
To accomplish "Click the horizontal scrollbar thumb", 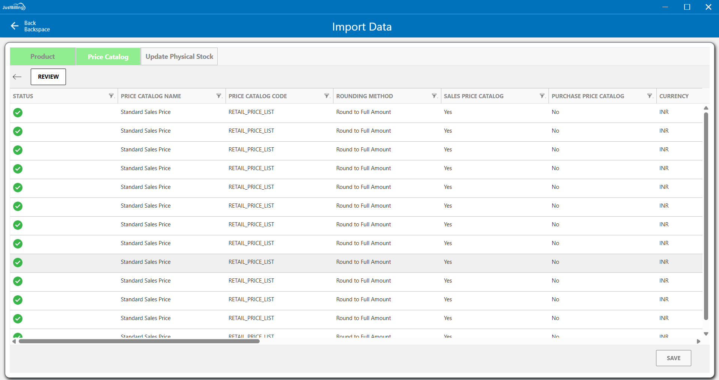I will point(139,341).
